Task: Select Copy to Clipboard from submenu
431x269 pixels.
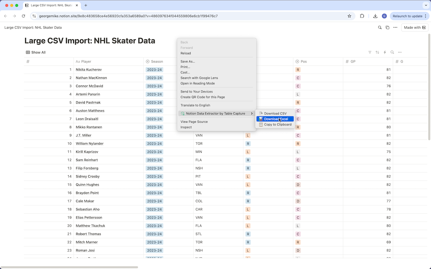Action: 275,124
